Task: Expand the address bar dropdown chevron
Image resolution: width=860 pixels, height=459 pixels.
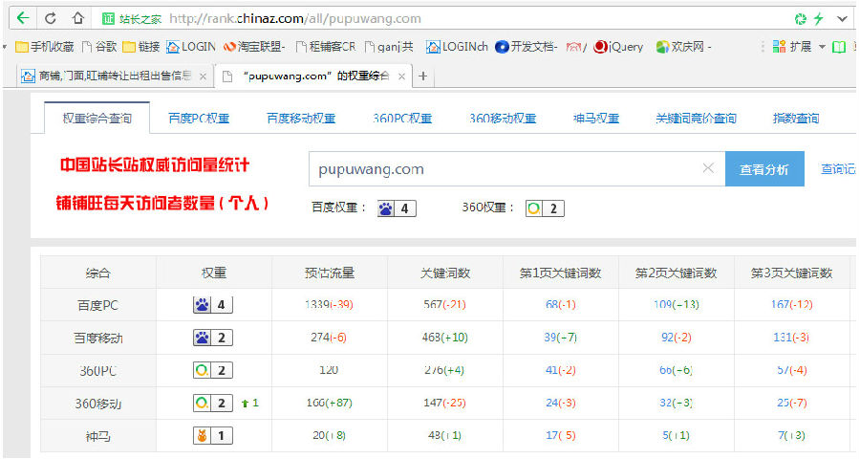Action: (x=843, y=19)
